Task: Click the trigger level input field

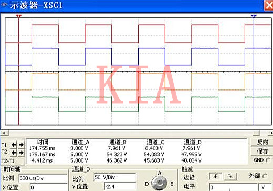Action: coord(233,187)
